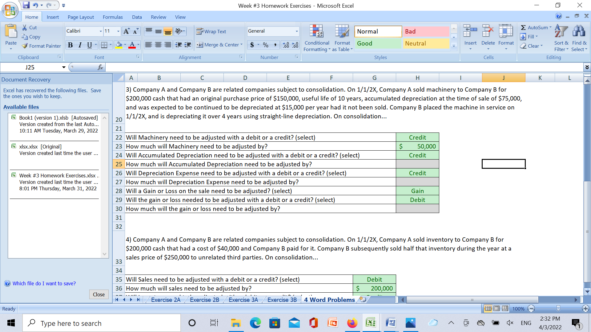The height and width of the screenshot is (332, 591).
Task: Open the Name Box dropdown
Action: tap(64, 67)
